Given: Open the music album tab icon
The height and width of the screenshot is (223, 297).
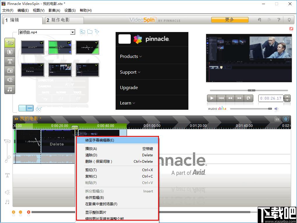Looking at the screenshot, I should pos(10,89).
